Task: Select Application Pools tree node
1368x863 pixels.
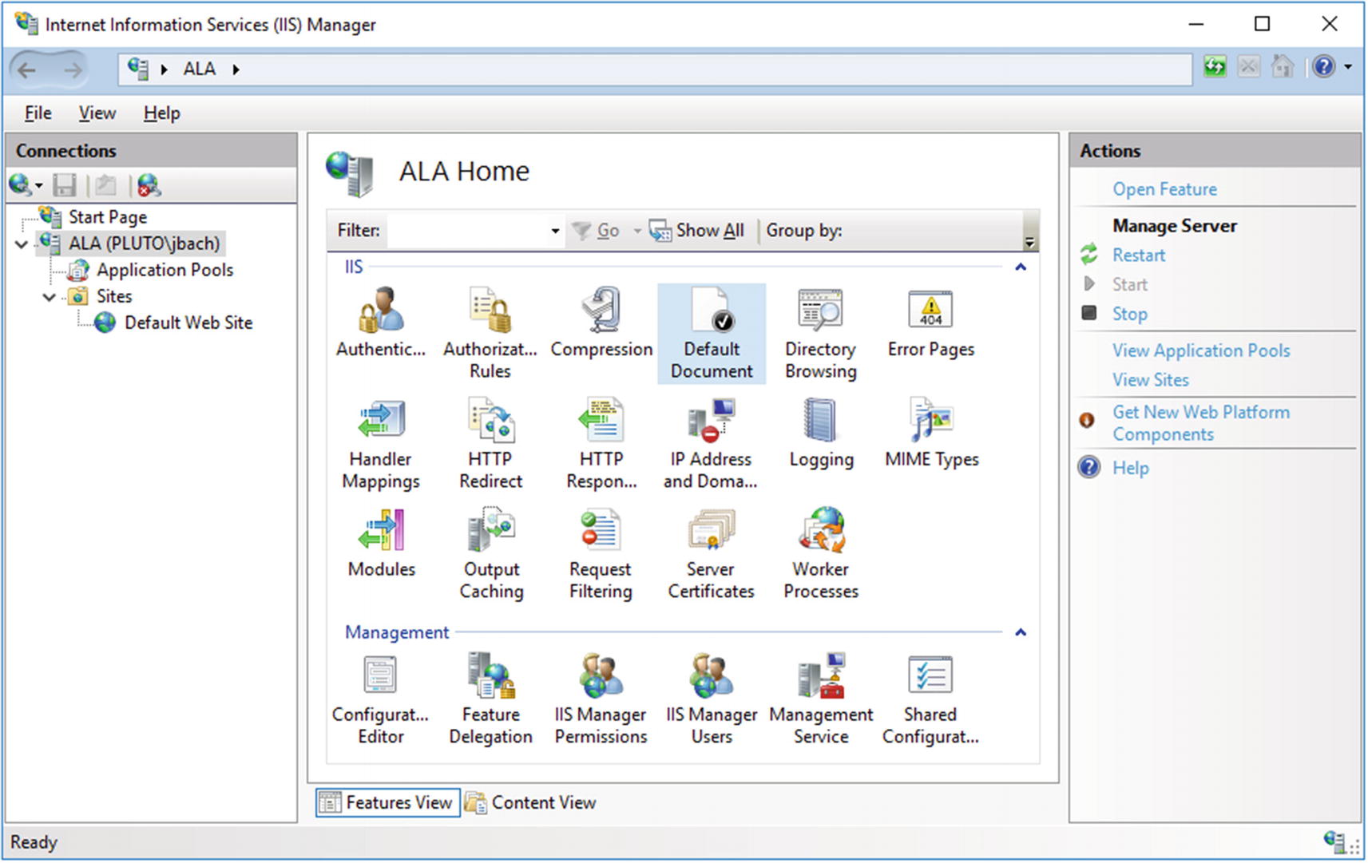Action: click(165, 271)
